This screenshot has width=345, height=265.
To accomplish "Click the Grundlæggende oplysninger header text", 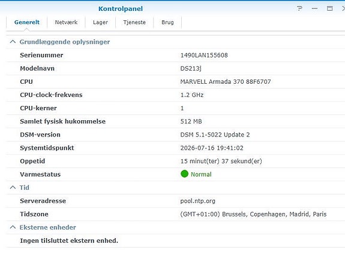I will 65,42.
